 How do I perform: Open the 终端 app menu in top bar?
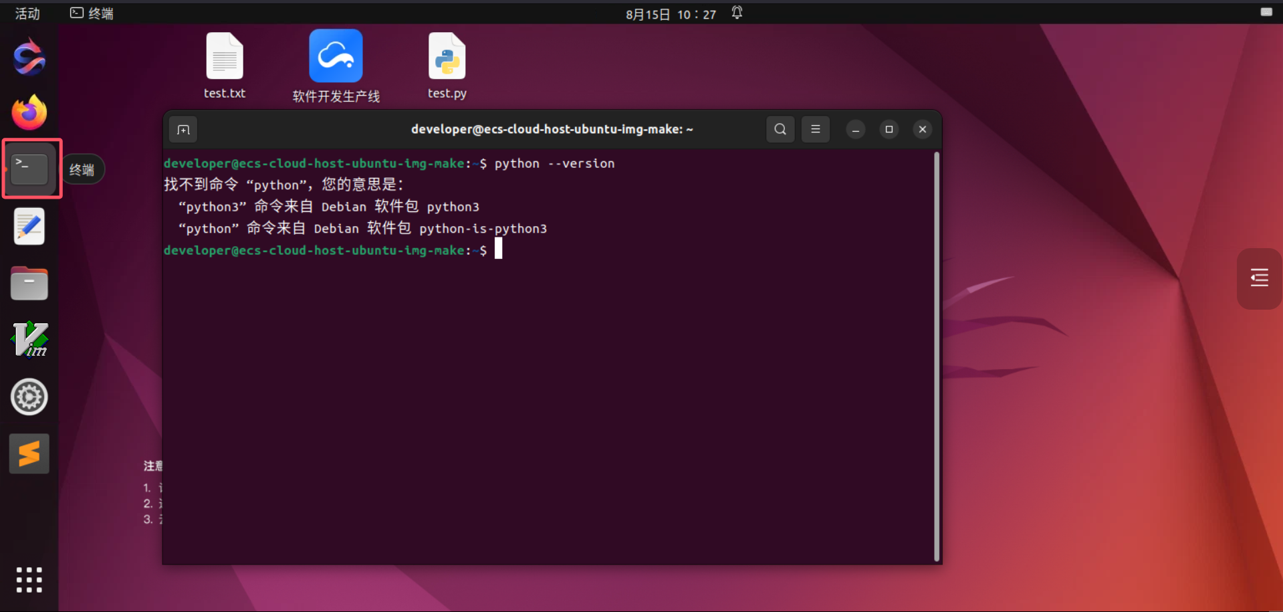pos(92,13)
